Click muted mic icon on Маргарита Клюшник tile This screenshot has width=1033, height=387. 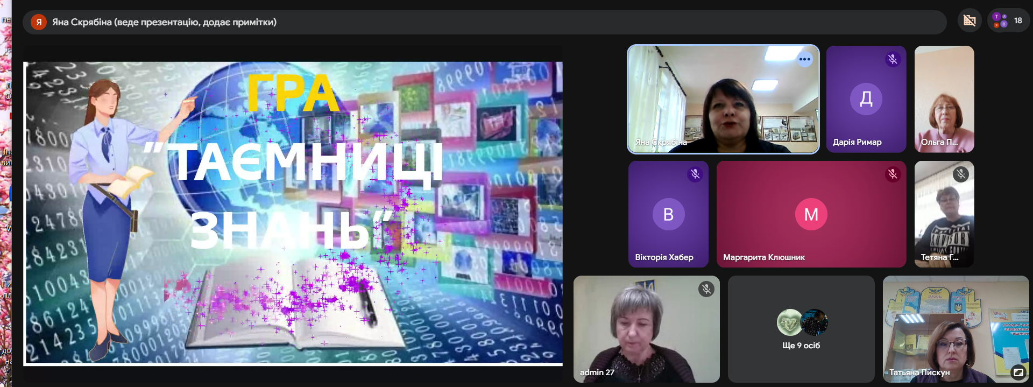tap(893, 174)
